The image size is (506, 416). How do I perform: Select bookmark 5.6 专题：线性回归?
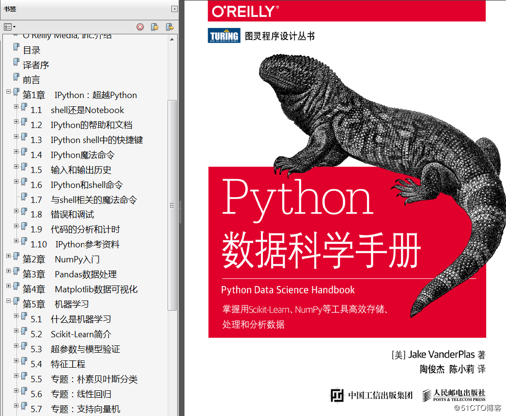pyautogui.click(x=71, y=394)
